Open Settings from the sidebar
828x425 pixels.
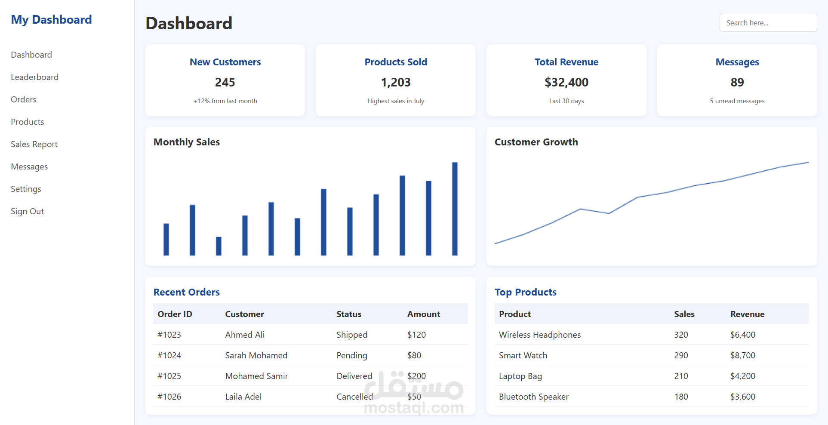pyautogui.click(x=26, y=189)
